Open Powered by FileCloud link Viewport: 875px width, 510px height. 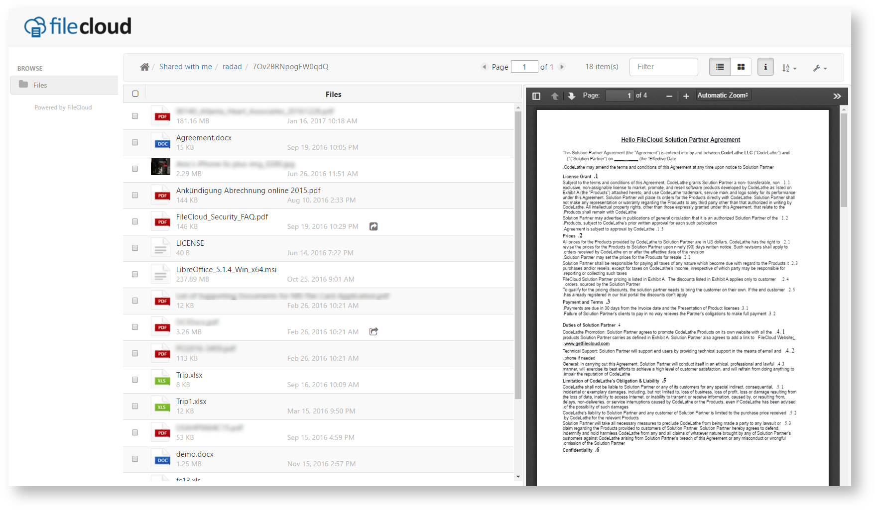(63, 107)
